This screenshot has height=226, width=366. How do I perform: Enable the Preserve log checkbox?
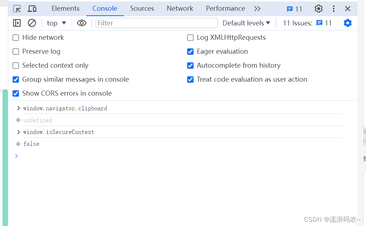pos(16,51)
